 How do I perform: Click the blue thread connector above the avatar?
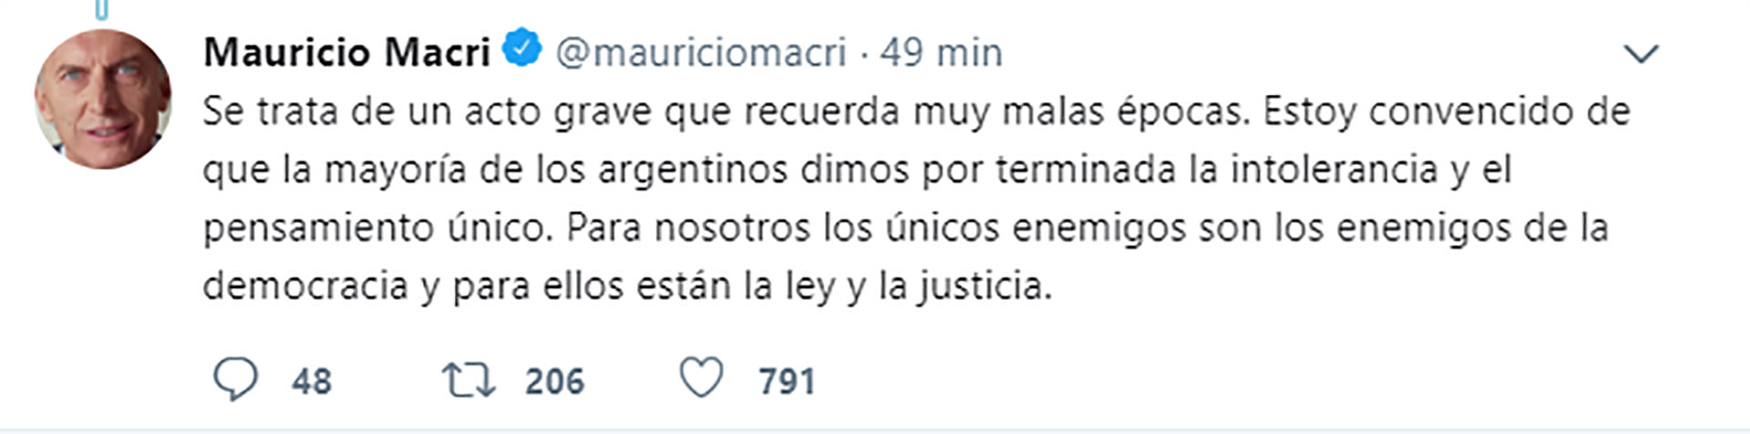(x=102, y=10)
